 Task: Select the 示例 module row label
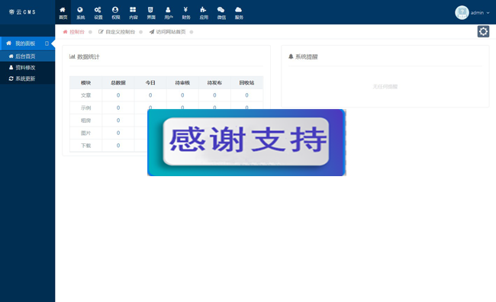point(85,108)
